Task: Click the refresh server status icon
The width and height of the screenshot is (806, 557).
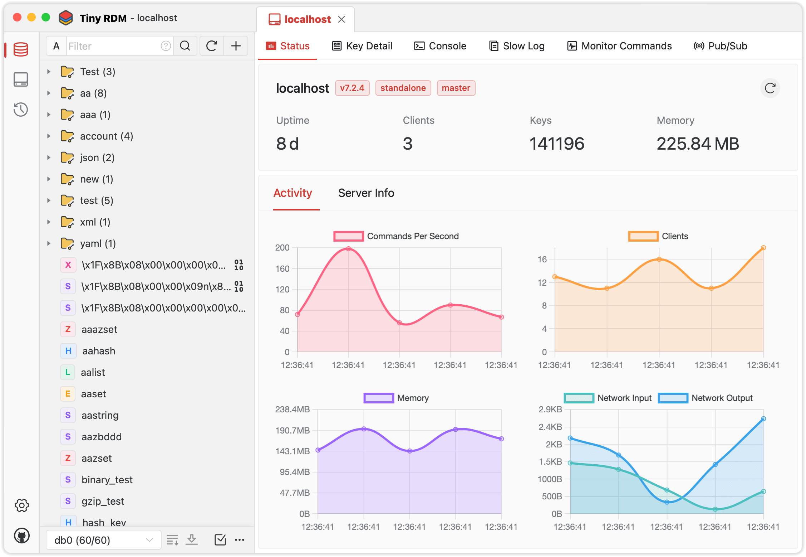Action: (x=770, y=88)
